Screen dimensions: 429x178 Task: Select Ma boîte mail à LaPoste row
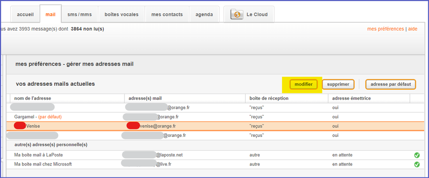point(39,154)
